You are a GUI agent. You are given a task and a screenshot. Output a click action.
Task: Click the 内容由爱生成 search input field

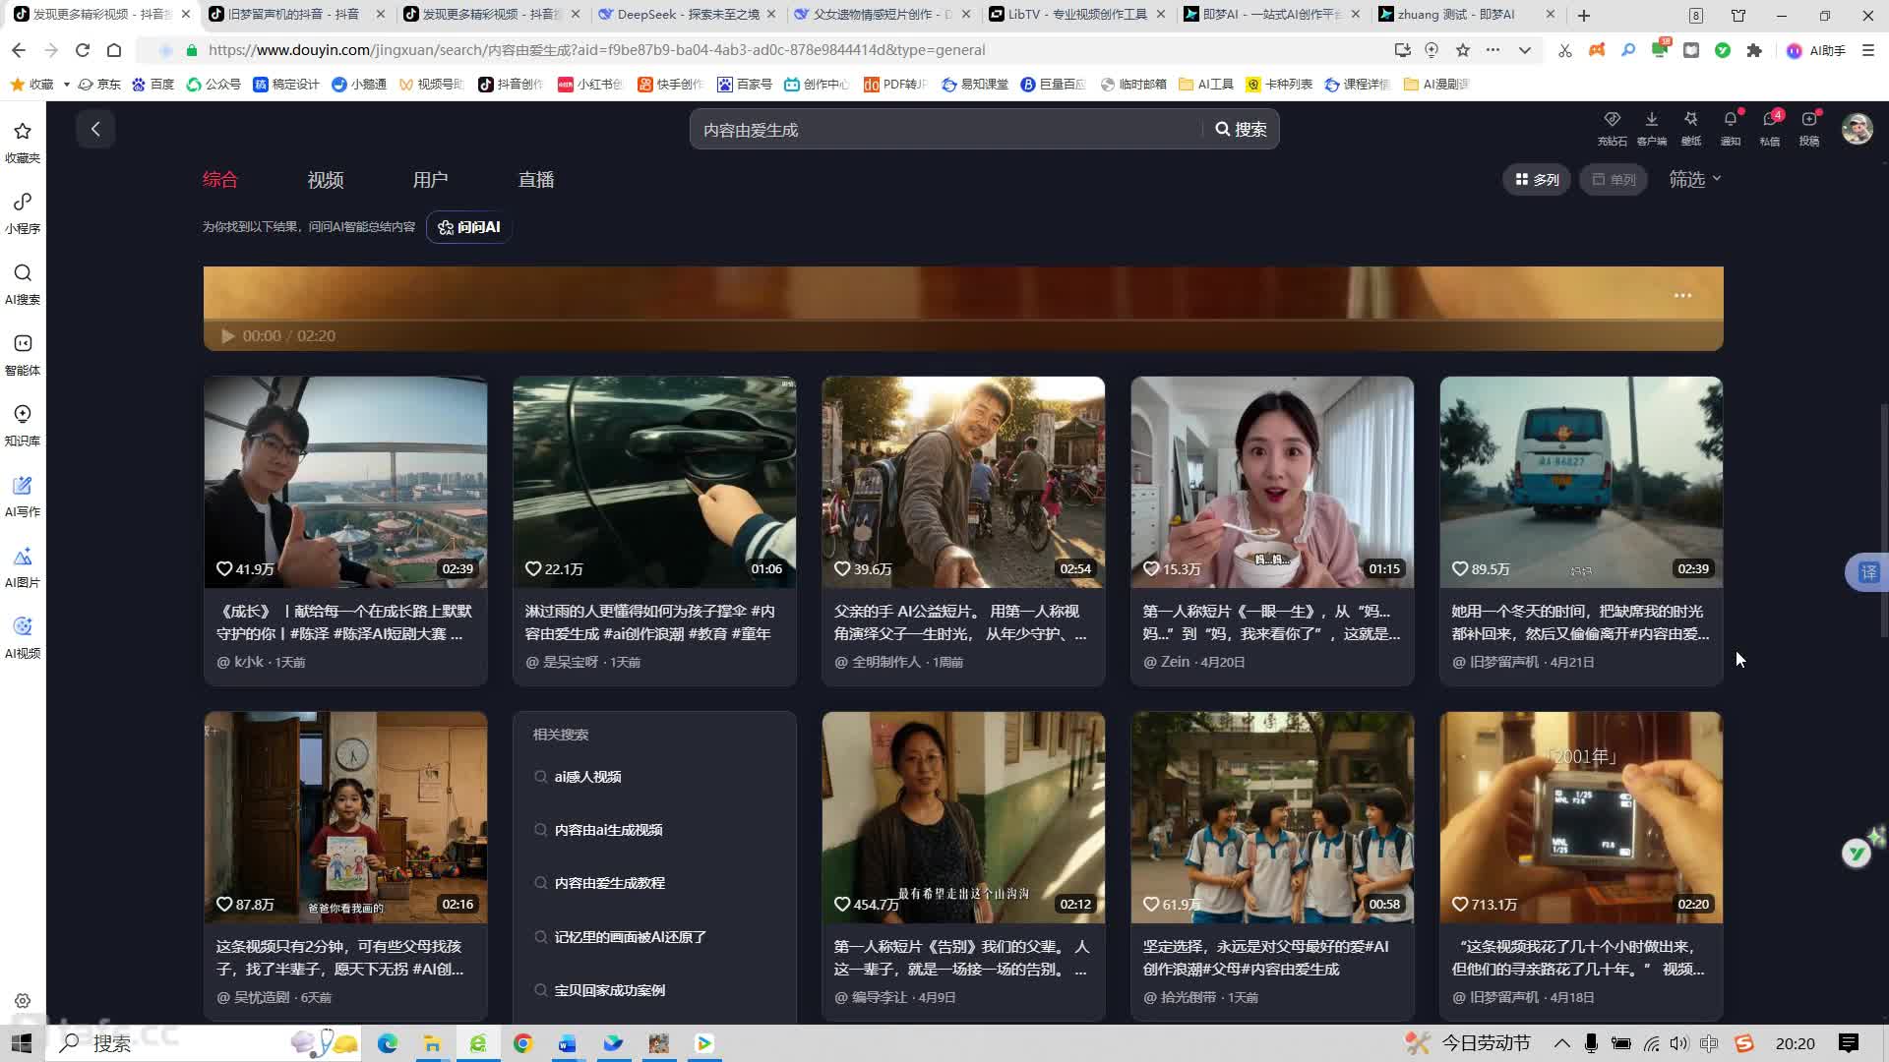point(946,130)
